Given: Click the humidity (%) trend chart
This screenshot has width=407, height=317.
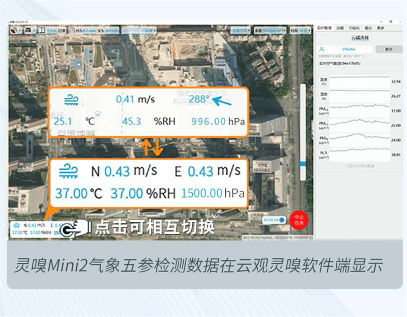Looking at the screenshot, I should pos(360,96).
